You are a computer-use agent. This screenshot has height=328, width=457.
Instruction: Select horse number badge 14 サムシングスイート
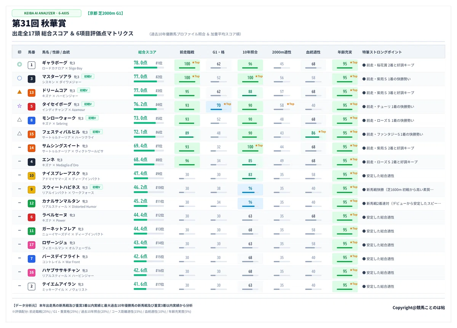click(x=32, y=148)
